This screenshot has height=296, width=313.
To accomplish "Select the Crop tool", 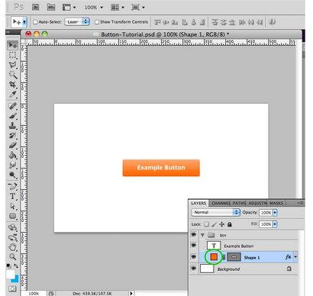I will (x=12, y=85).
